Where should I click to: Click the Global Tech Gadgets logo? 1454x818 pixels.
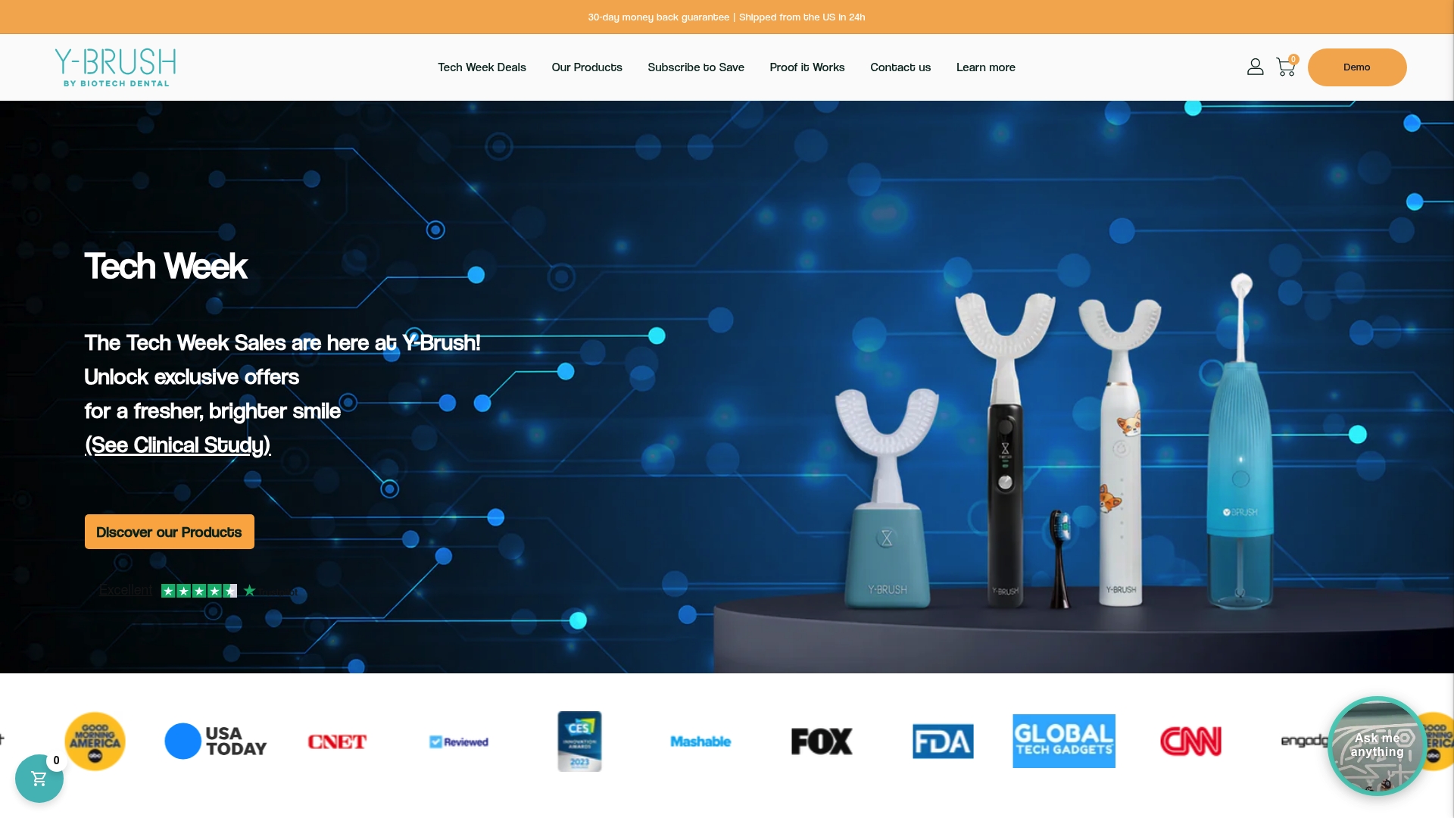[1064, 742]
